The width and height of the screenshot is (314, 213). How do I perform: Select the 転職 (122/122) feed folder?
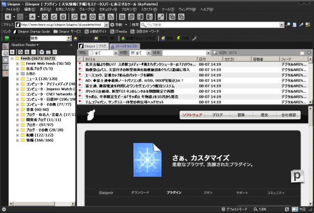pyautogui.click(x=40, y=135)
